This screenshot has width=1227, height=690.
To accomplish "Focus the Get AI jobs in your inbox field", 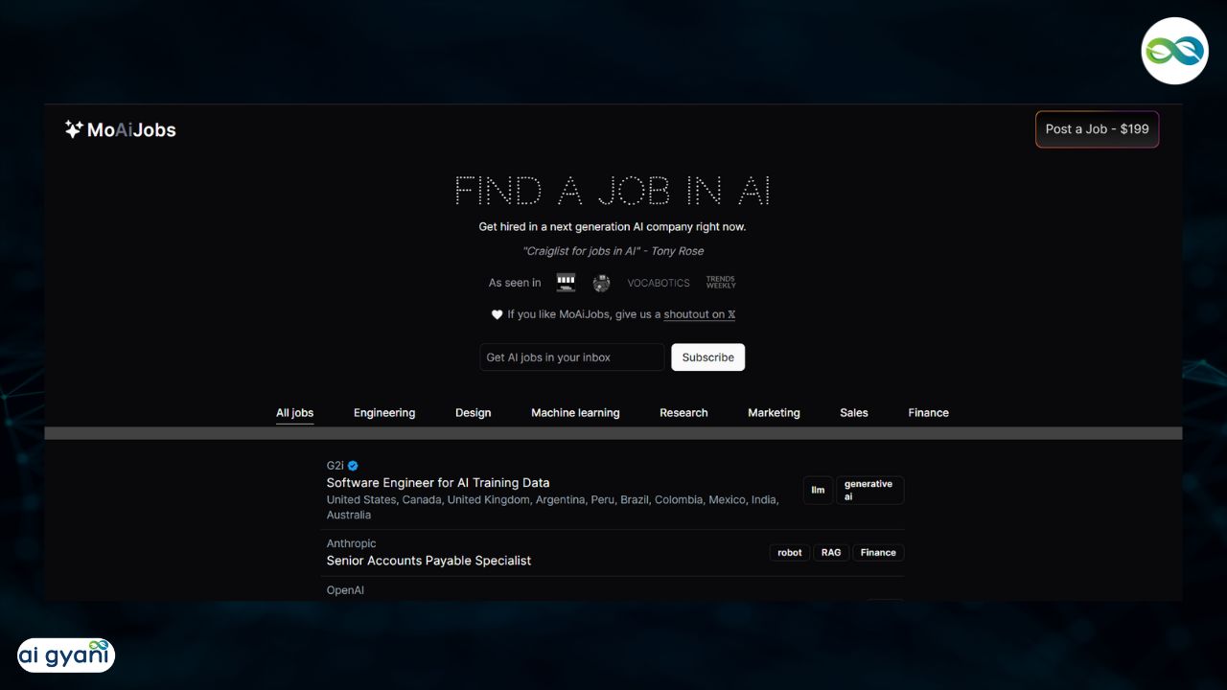I will [571, 357].
